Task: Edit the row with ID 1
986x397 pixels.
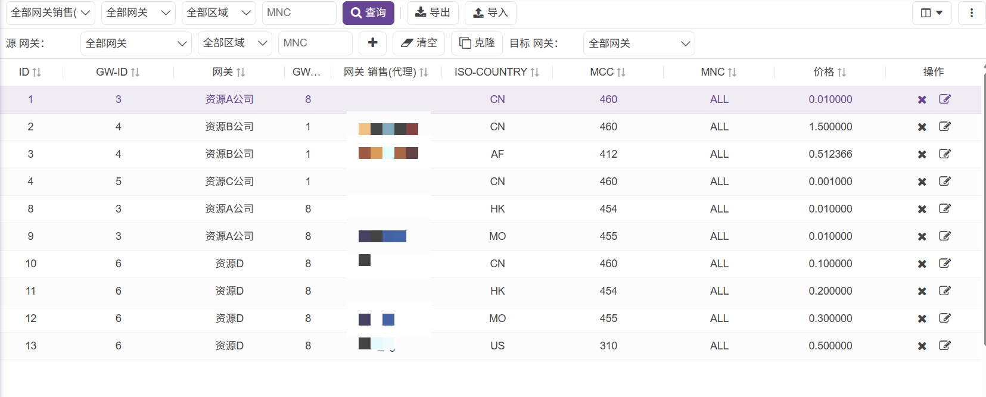Action: [945, 99]
